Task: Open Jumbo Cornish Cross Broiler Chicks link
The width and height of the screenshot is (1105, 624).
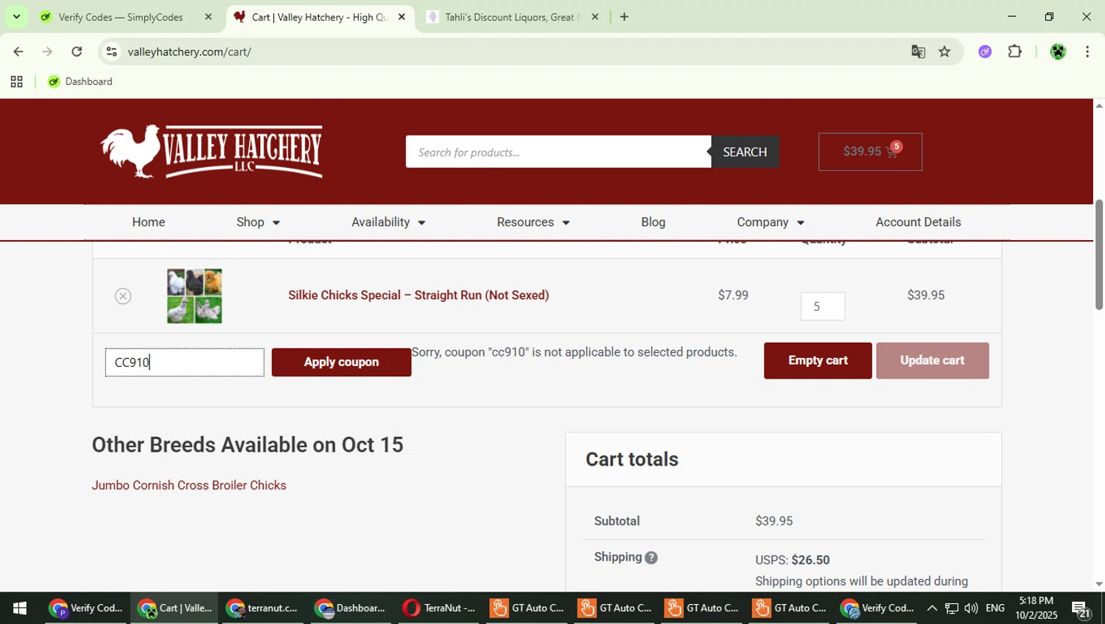Action: (189, 485)
